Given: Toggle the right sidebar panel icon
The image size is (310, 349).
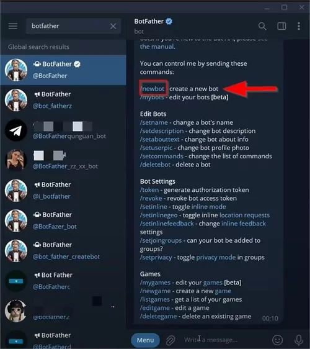Looking at the screenshot, I should click(x=281, y=26).
